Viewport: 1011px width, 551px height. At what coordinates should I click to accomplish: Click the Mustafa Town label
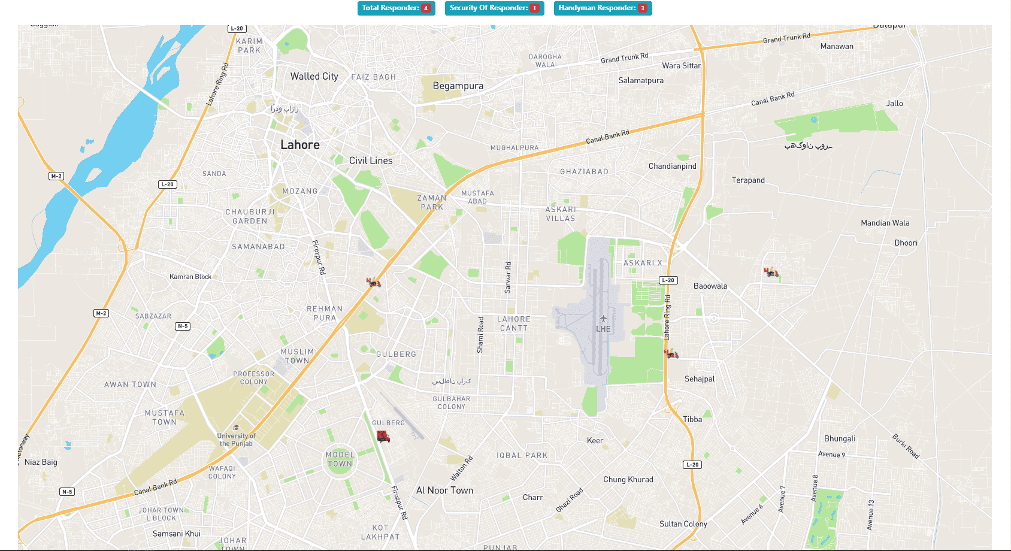pyautogui.click(x=165, y=417)
